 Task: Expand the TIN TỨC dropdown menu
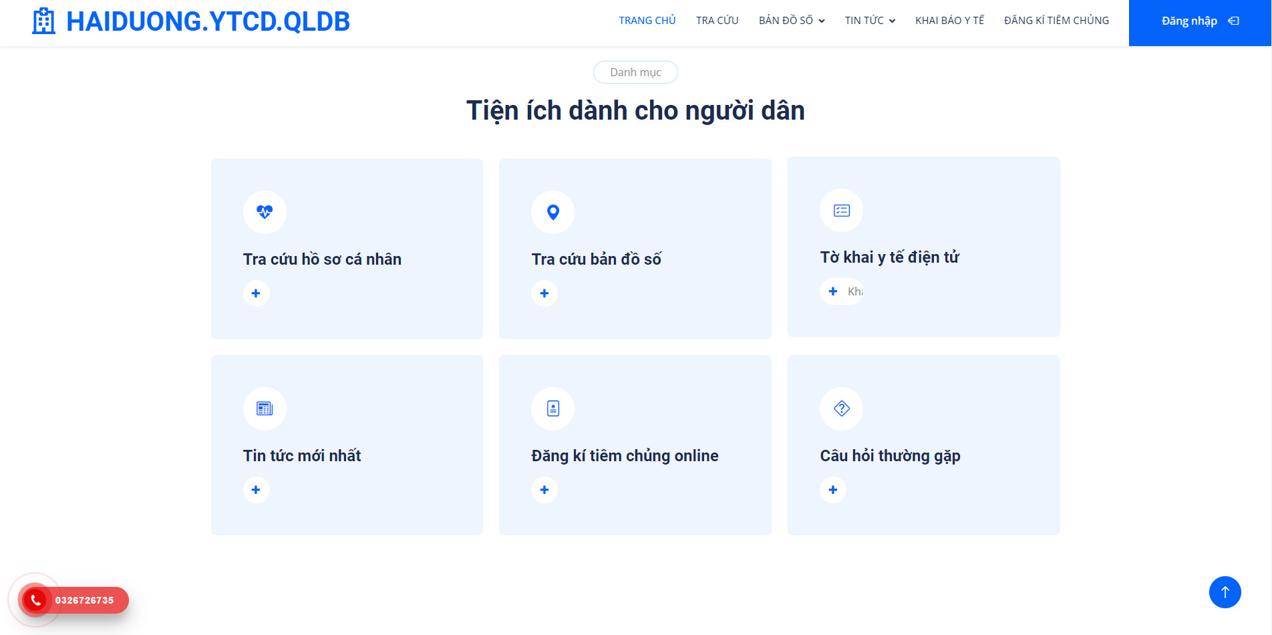click(x=870, y=21)
